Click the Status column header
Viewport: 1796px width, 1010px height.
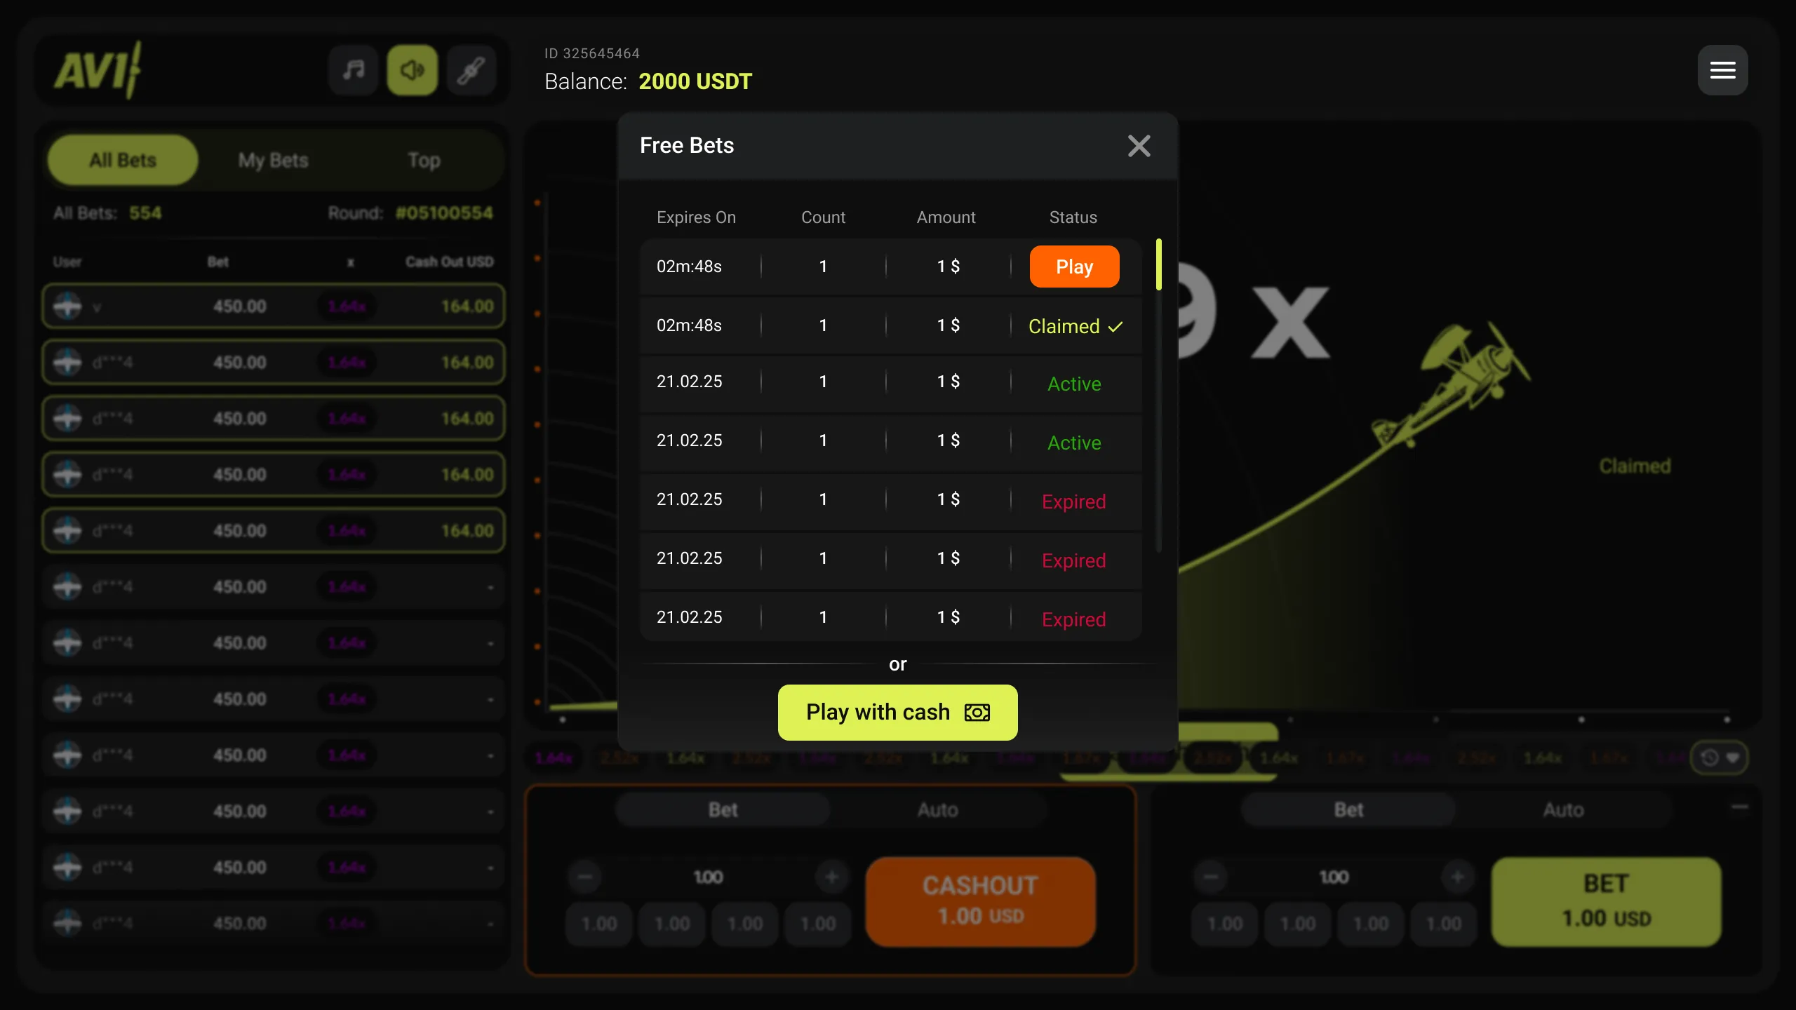click(1073, 217)
